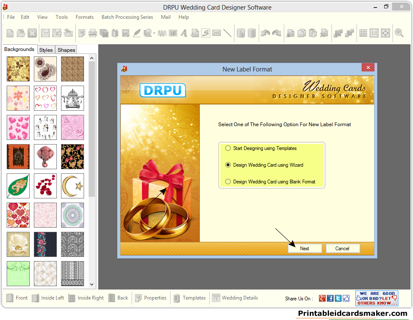Click the Save floppy disk icon
This screenshot has width=413, height=320.
45,33
